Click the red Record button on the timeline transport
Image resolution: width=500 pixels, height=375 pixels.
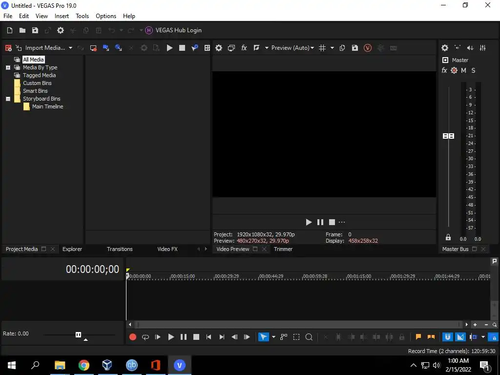(133, 337)
